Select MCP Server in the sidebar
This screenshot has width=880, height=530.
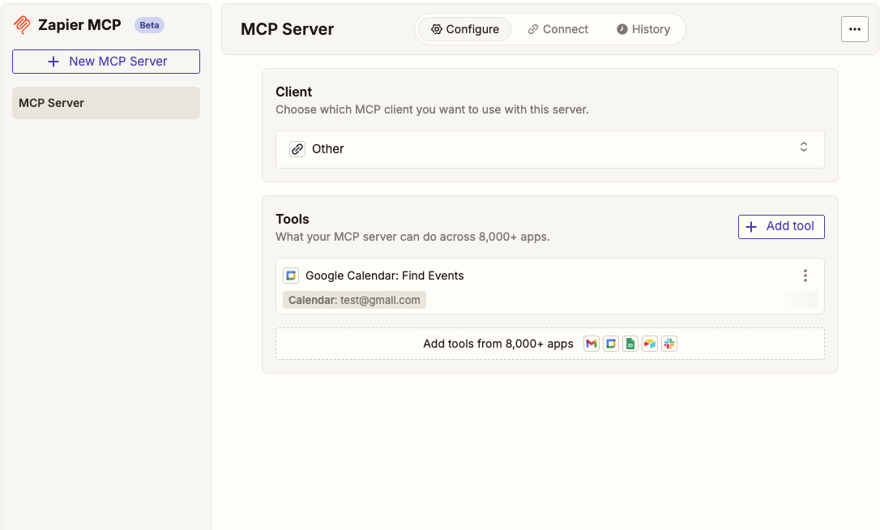click(106, 103)
